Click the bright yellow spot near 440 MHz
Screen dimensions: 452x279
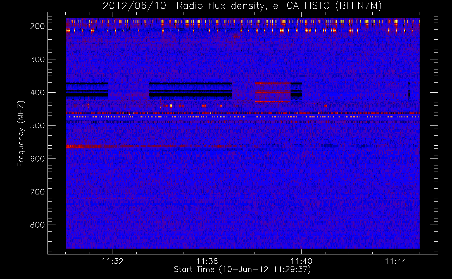click(x=171, y=106)
